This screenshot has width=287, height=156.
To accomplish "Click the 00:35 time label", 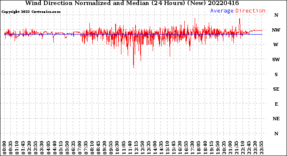I will pos(11,148).
